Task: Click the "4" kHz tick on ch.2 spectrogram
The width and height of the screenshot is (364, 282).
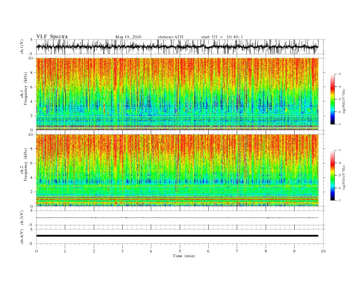Action: click(x=32, y=178)
